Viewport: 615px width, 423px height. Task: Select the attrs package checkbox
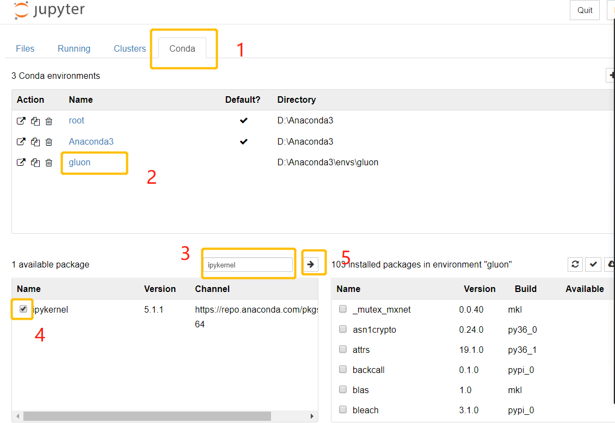click(343, 349)
